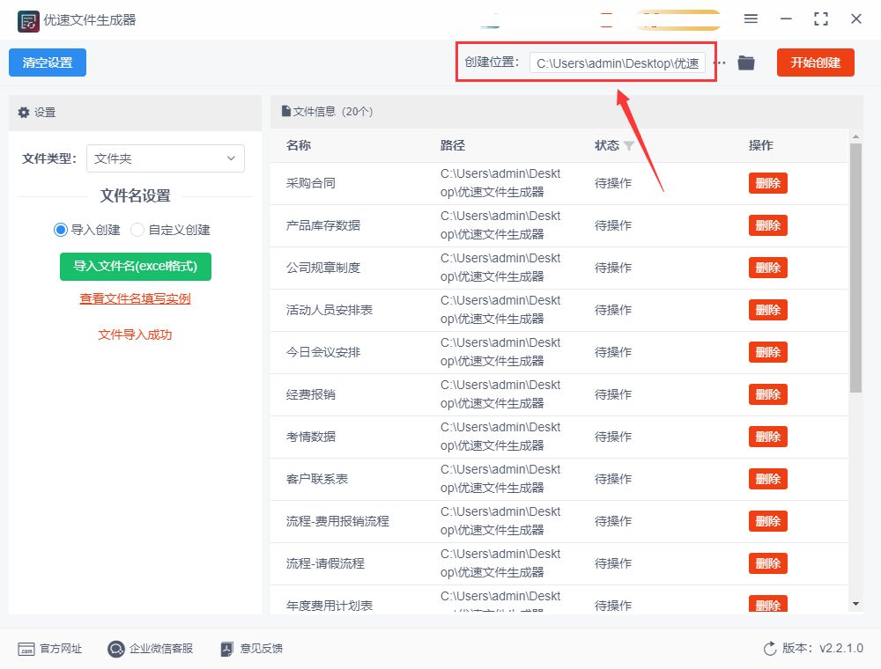Select the 今日会议安排 file name
This screenshot has height=669, width=881.
(x=323, y=352)
